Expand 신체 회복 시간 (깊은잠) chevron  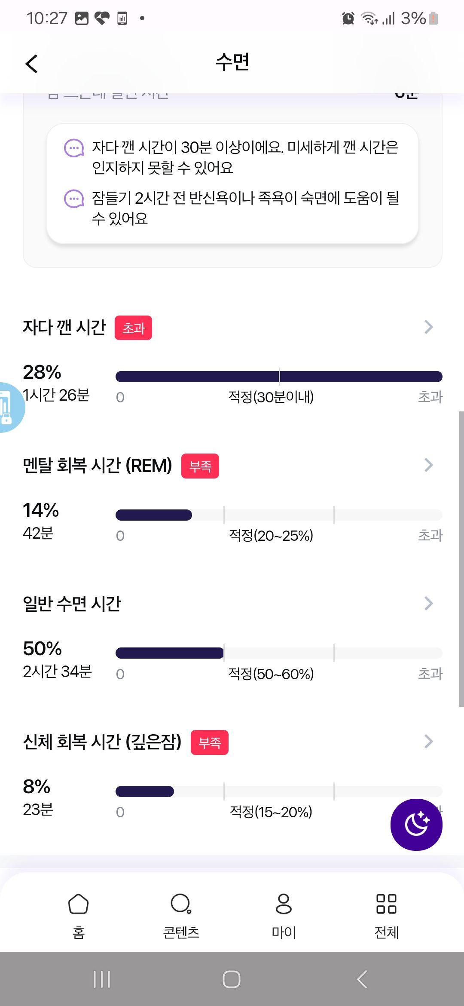[428, 741]
